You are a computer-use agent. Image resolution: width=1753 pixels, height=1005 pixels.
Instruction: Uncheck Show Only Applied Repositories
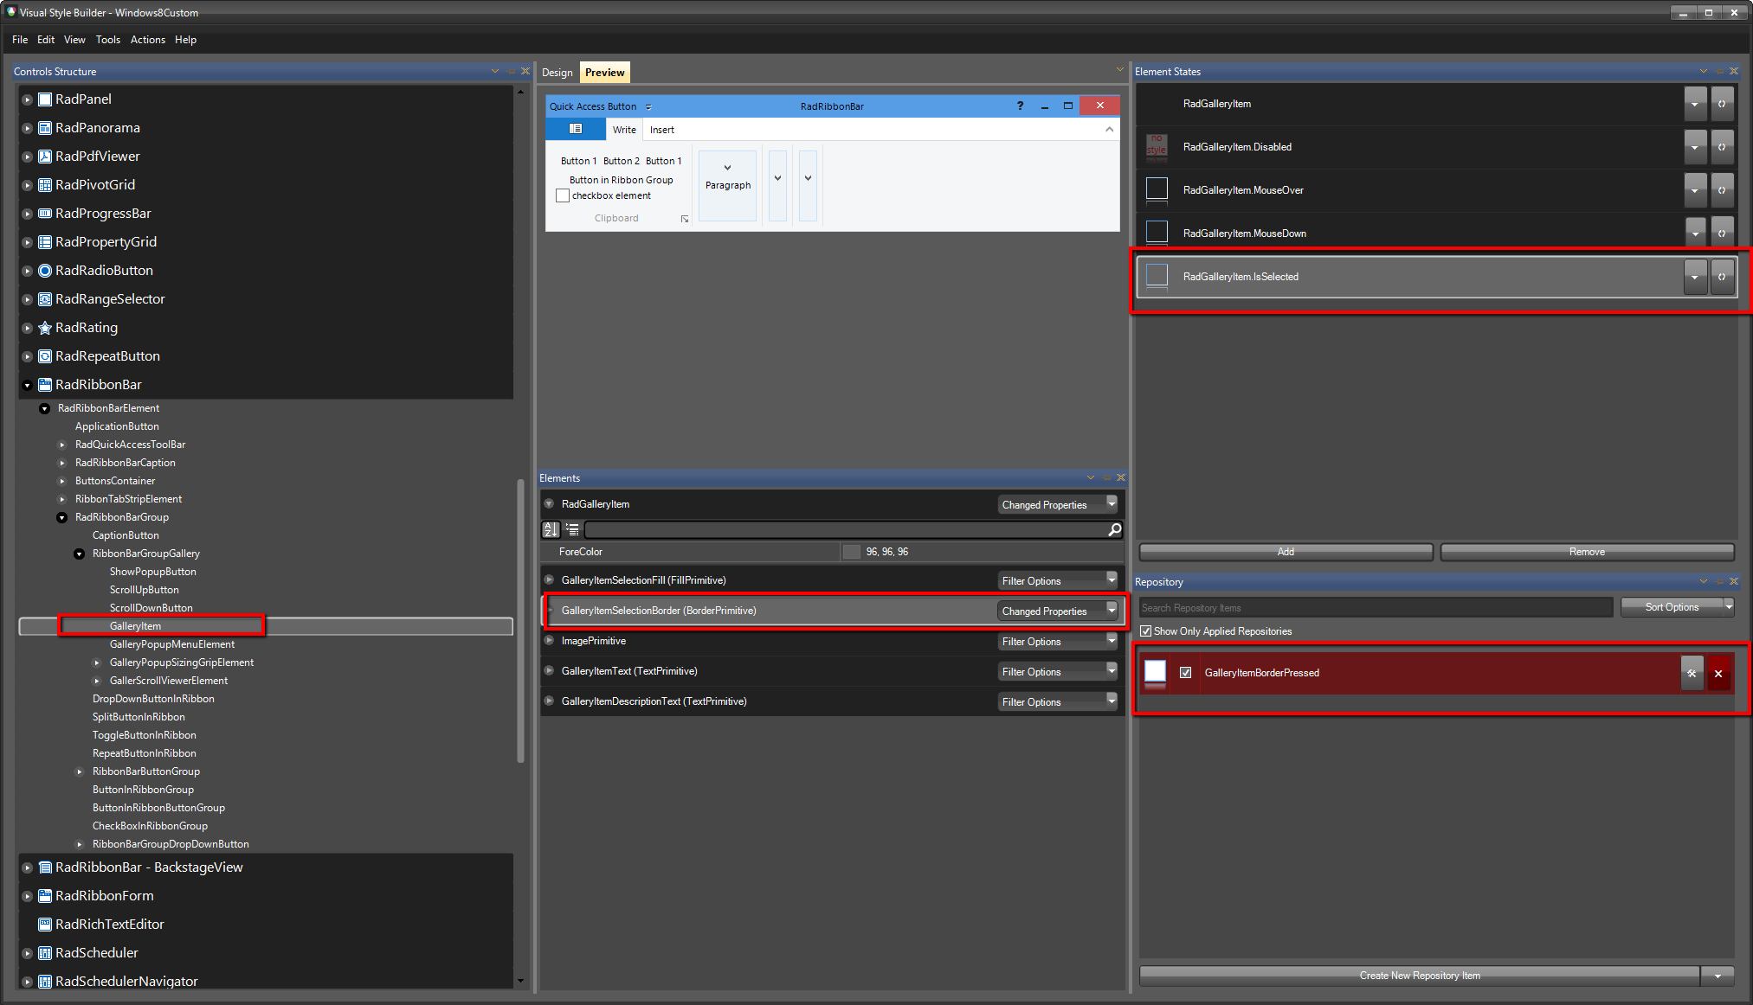pos(1146,631)
